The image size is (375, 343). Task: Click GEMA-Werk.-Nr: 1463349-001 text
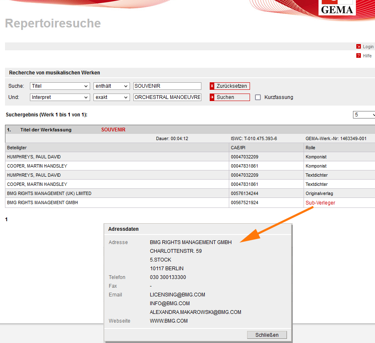[336, 138]
